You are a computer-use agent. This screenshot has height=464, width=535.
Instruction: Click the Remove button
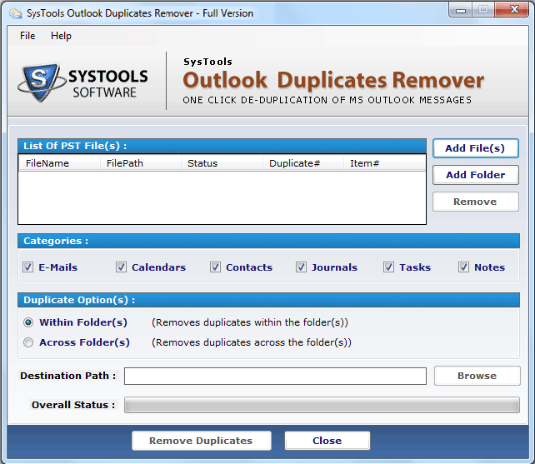click(x=476, y=202)
